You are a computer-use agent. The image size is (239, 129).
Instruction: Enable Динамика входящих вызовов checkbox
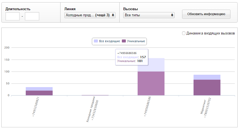184,33
